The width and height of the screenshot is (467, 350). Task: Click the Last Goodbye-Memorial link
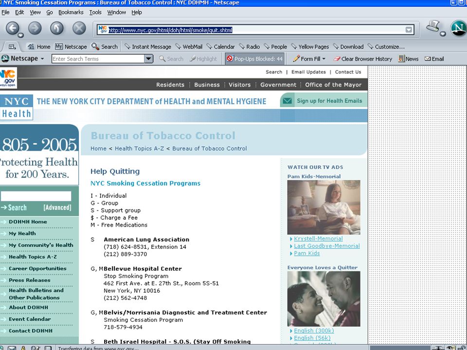327,246
